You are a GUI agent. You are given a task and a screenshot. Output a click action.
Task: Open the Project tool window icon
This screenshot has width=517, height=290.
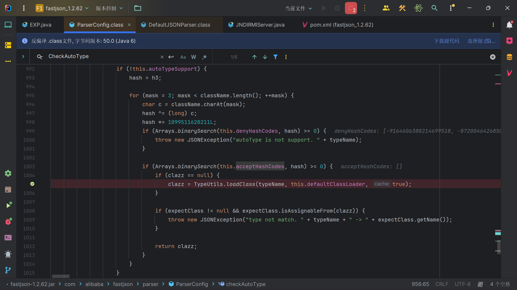(8, 25)
